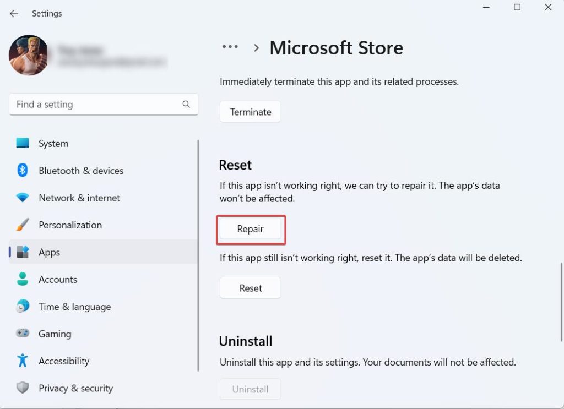This screenshot has width=564, height=409.
Task: Click the Privacy & security shield icon
Action: click(x=23, y=388)
